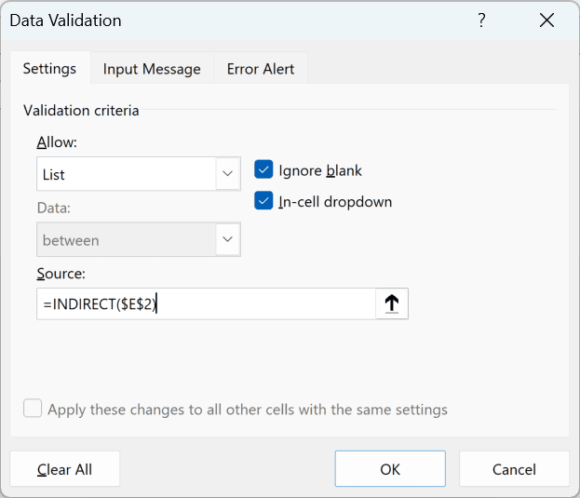Open the help question mark icon
This screenshot has height=498, width=580.
coord(481,20)
